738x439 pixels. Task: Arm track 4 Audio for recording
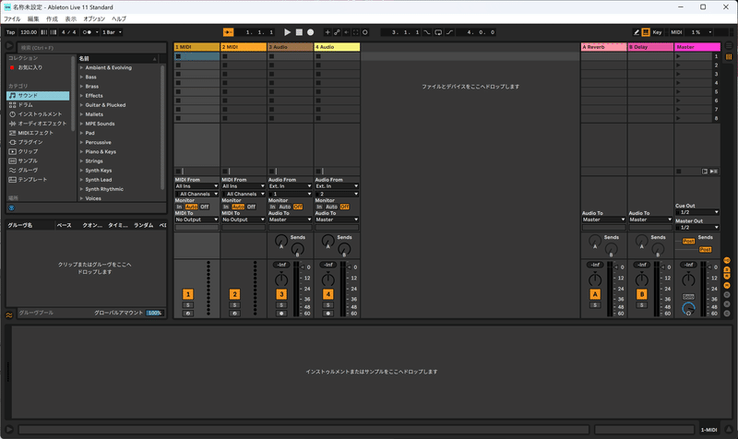328,314
